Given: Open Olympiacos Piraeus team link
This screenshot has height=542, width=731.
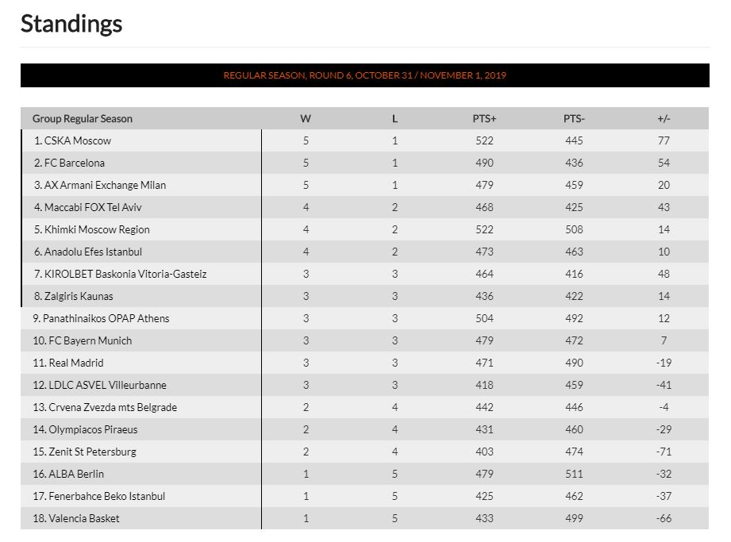Looking at the screenshot, I should pos(93,429).
